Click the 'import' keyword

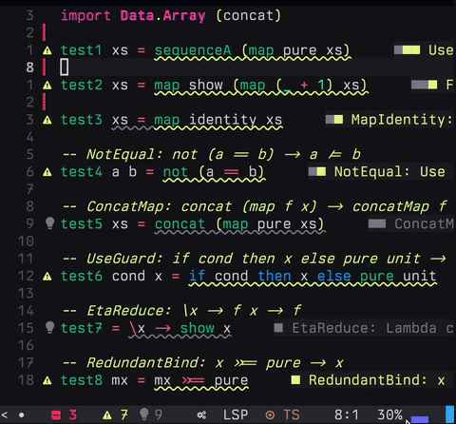click(85, 16)
